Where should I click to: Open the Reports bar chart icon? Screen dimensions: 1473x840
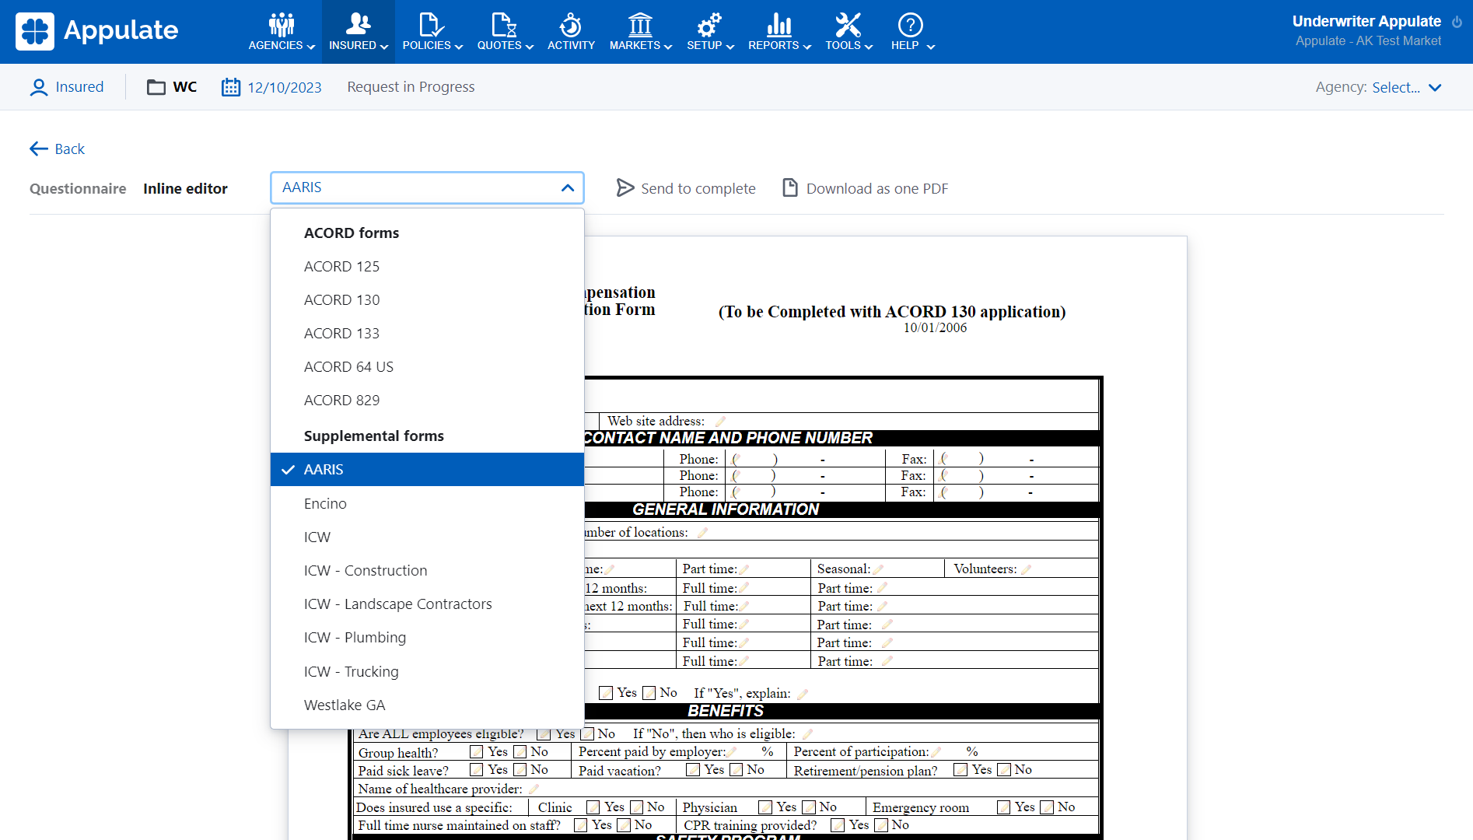click(x=778, y=25)
